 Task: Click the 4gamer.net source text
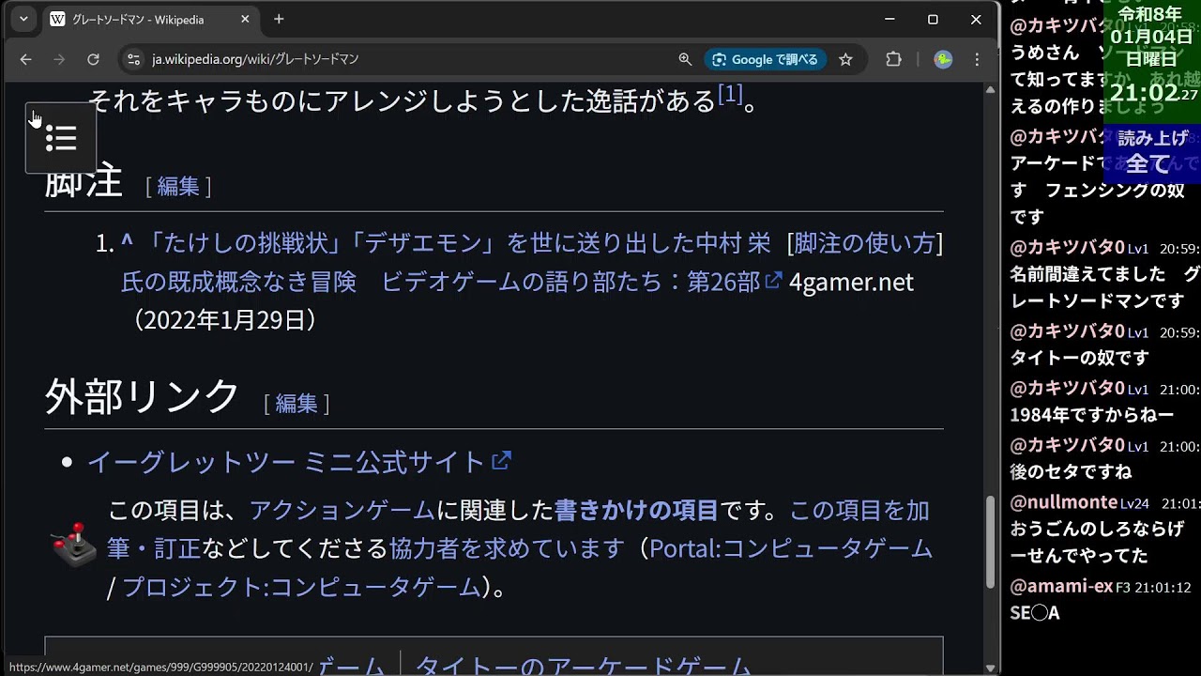(x=851, y=282)
